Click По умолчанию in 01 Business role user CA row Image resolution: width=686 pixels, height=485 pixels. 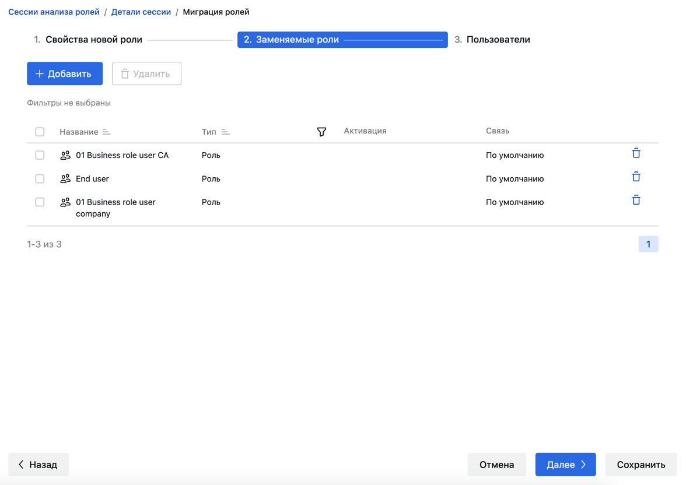coord(515,155)
